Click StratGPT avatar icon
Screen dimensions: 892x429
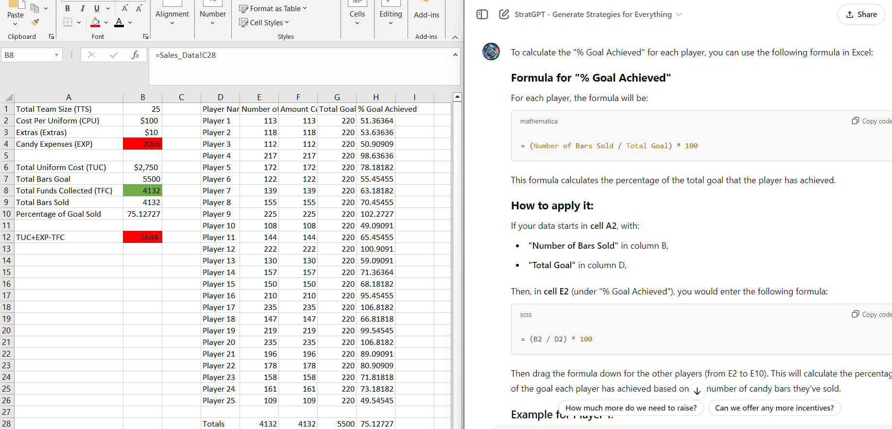pyautogui.click(x=491, y=51)
